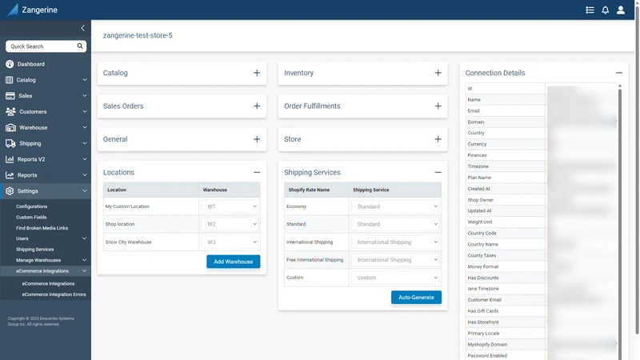Open eCommerce Integrations child page link
Image resolution: width=640 pixels, height=360 pixels.
[x=48, y=284]
